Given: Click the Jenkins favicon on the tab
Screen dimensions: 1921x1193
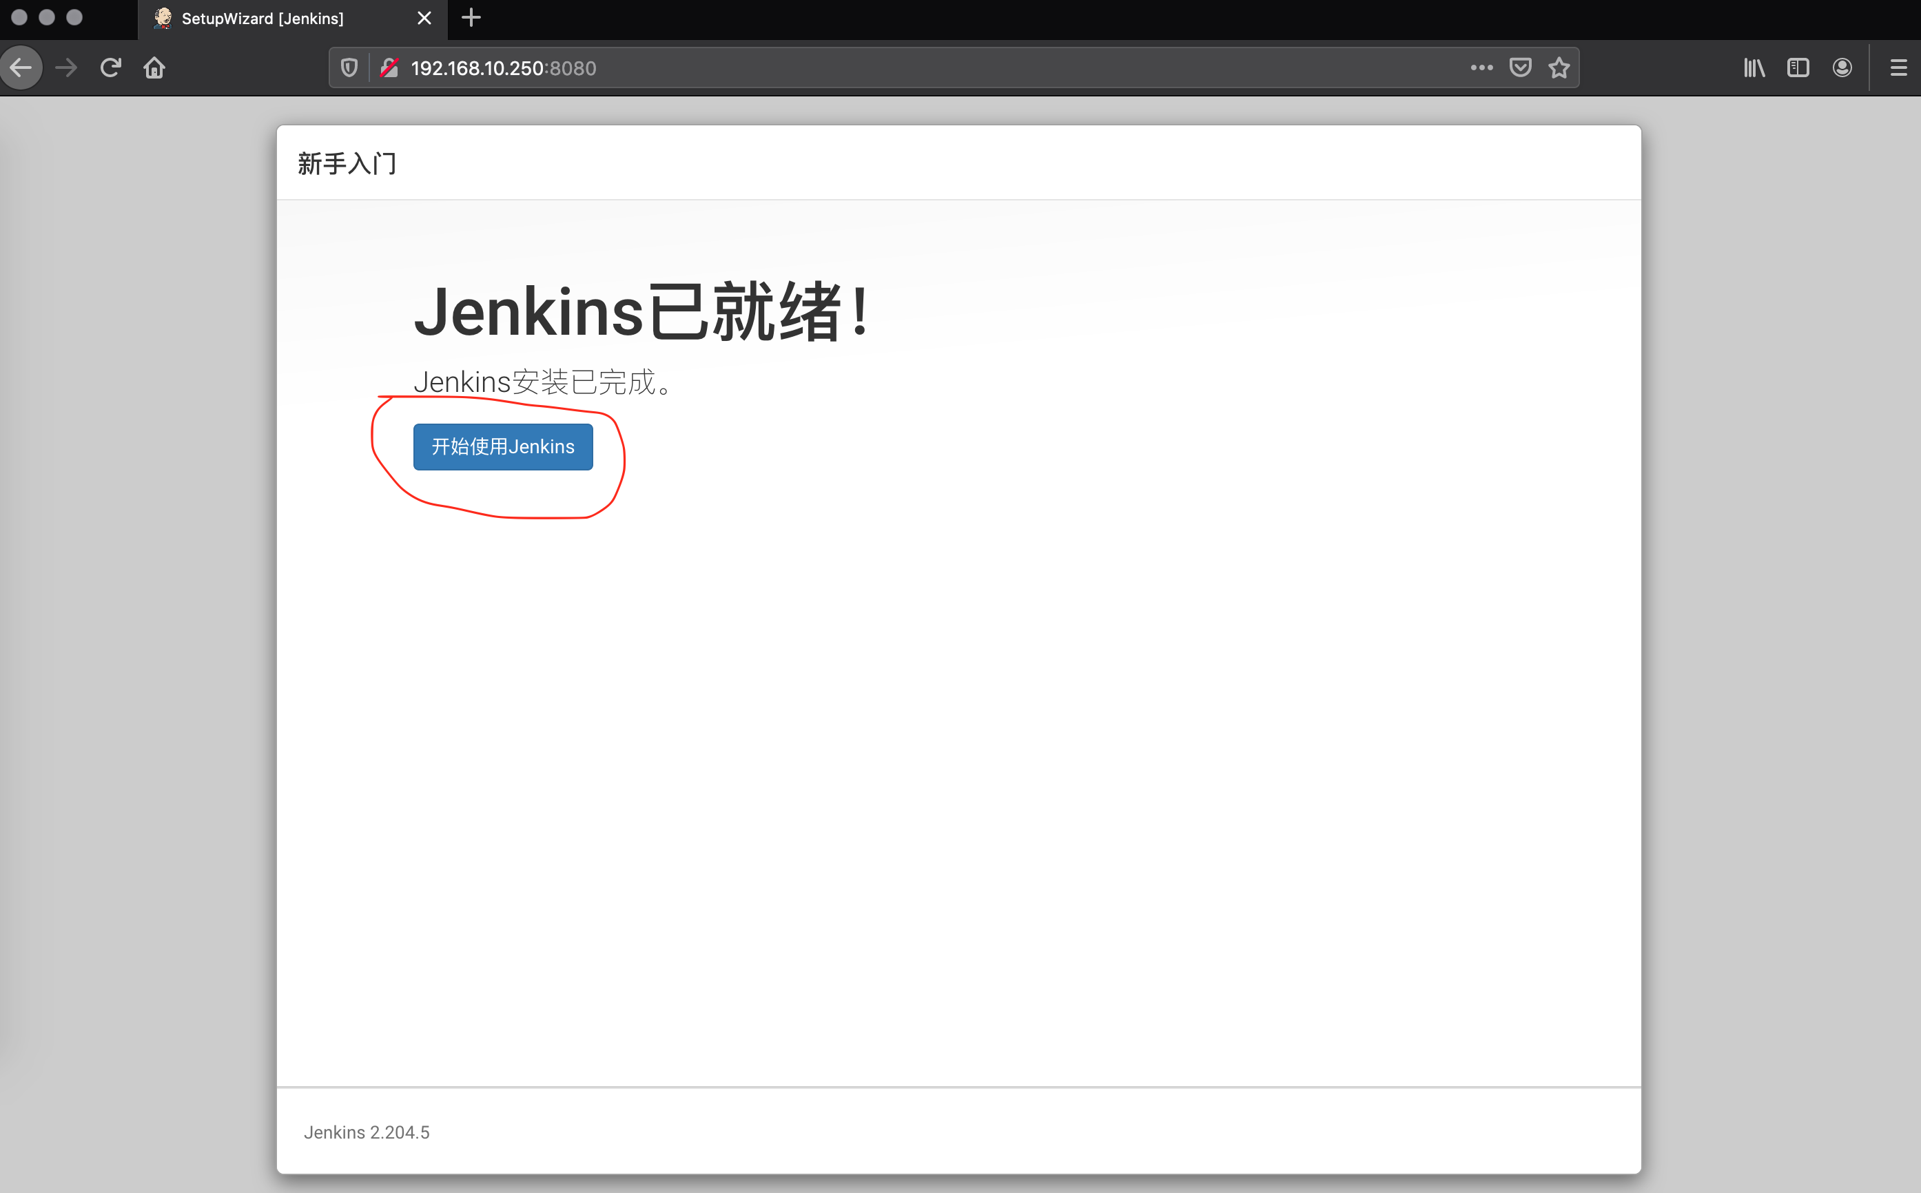Looking at the screenshot, I should (163, 18).
